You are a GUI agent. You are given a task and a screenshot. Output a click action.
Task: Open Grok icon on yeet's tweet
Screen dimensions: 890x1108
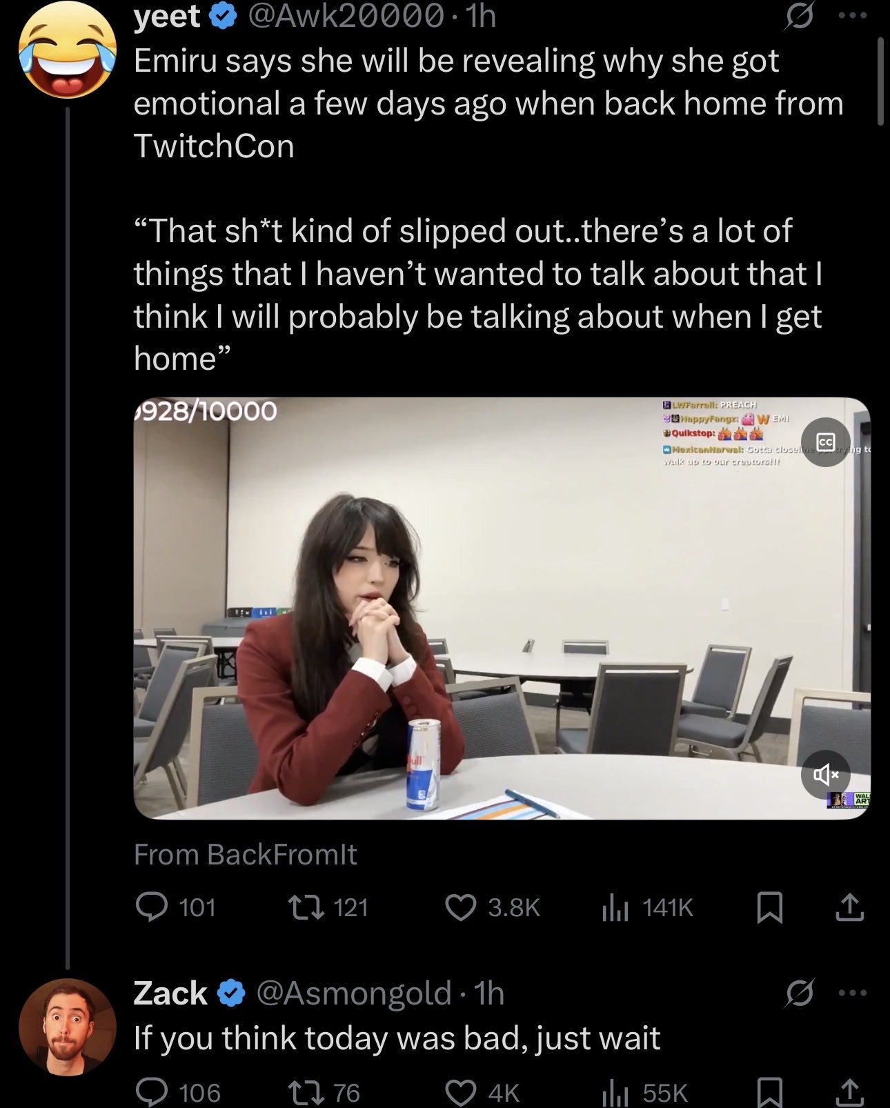click(799, 18)
